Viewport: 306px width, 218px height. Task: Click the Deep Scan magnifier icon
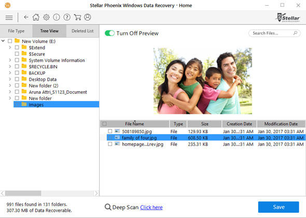coord(108,207)
